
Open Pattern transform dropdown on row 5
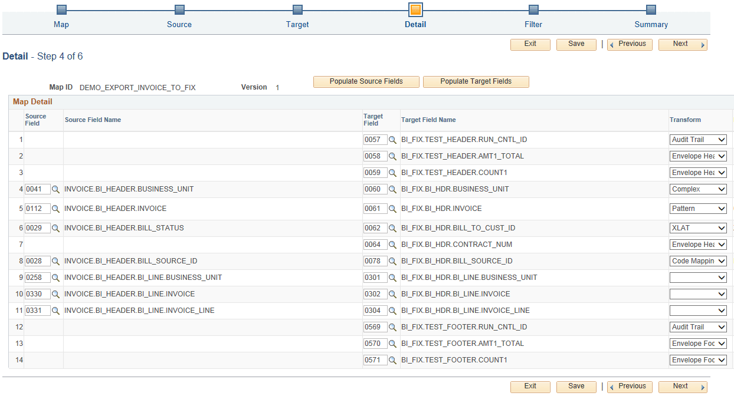[698, 209]
